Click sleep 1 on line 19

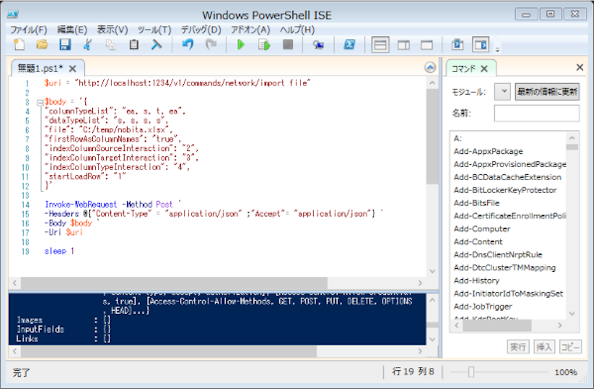[x=59, y=251]
